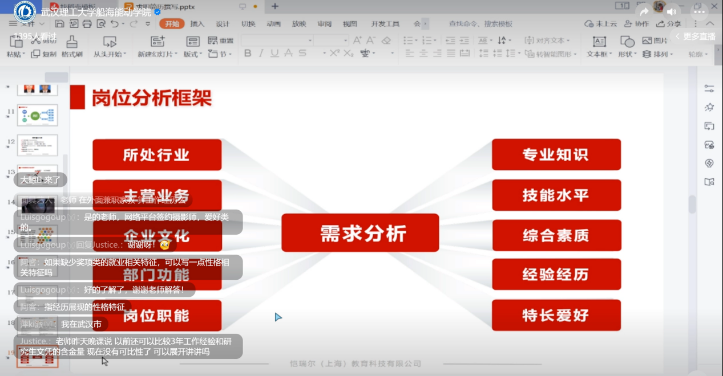The image size is (723, 376).
Task: Click the Subscript X₂ icon
Action: [348, 54]
